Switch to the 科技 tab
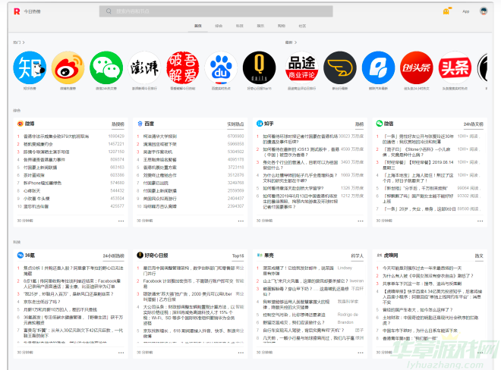The image size is (501, 370). pyautogui.click(x=239, y=25)
